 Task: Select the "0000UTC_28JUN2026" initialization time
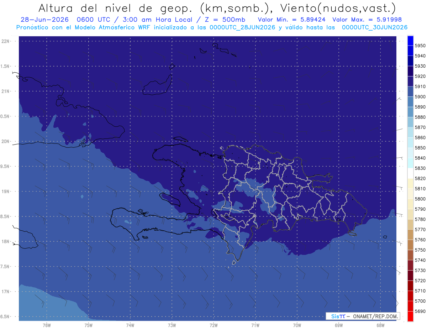(x=242, y=27)
